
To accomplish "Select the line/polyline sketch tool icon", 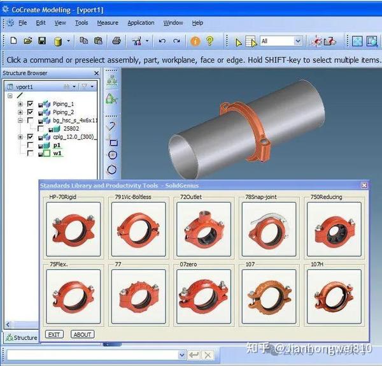I will [111, 126].
